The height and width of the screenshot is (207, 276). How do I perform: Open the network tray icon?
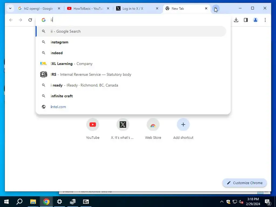(x=235, y=202)
